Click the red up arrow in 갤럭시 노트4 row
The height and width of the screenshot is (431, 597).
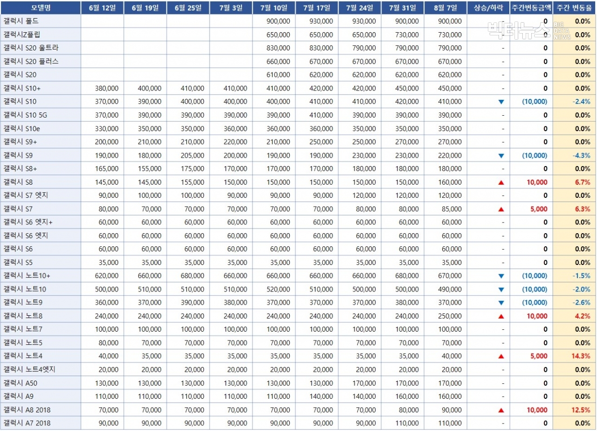501,356
